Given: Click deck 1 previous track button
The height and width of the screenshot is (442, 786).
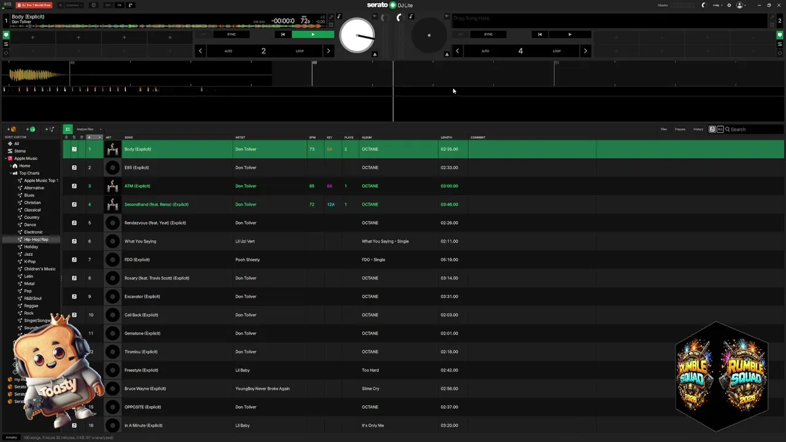Looking at the screenshot, I should [282, 34].
